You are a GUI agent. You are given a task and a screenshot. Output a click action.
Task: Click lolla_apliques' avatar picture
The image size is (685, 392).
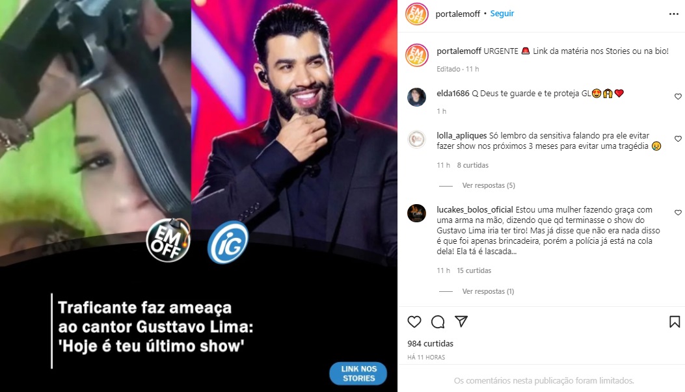coord(417,139)
